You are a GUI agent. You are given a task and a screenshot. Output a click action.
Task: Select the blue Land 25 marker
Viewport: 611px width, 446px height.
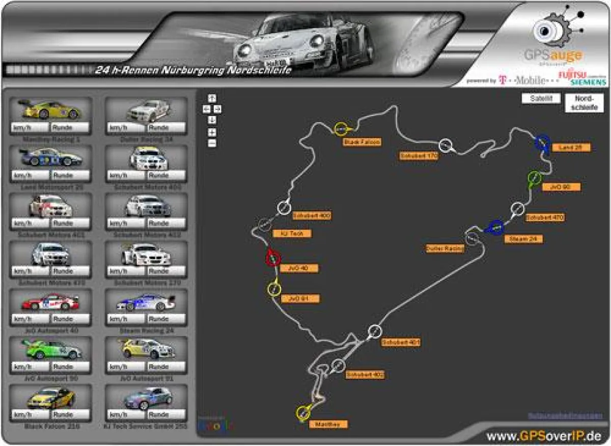pyautogui.click(x=541, y=143)
